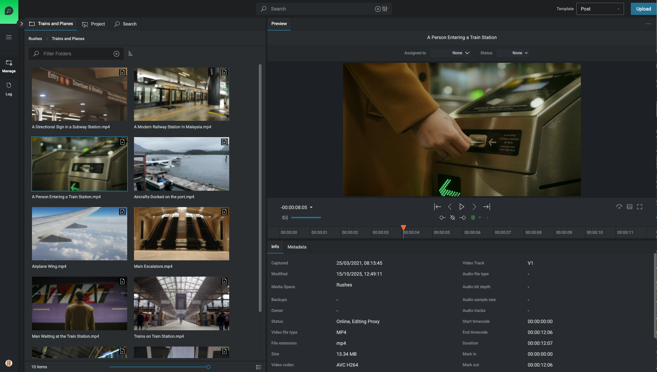Open the Project tab
657x372 pixels.
(94, 24)
